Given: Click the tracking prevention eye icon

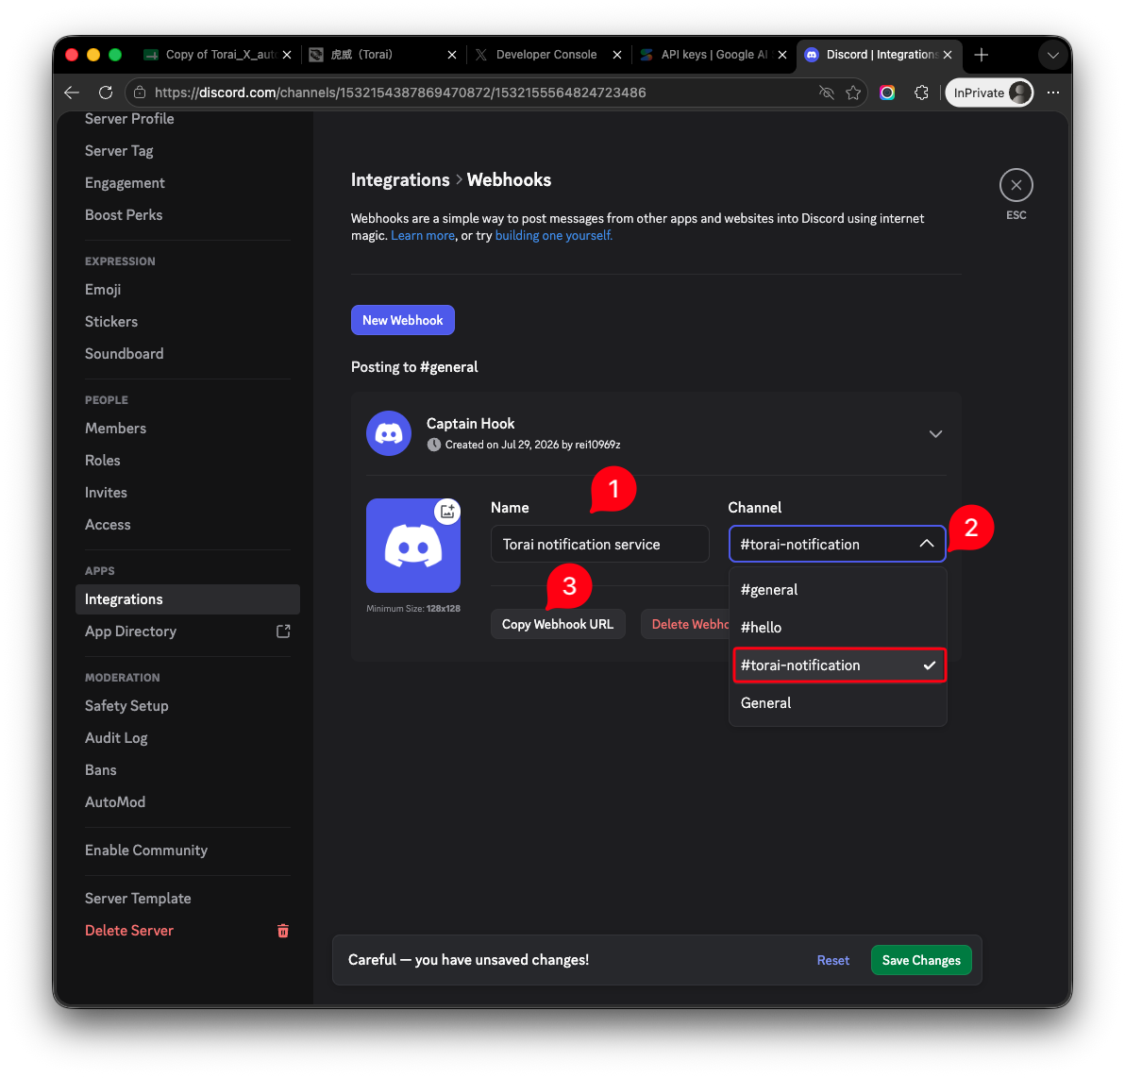Looking at the screenshot, I should tap(827, 93).
